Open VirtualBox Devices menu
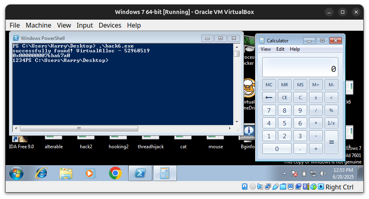 (110, 25)
